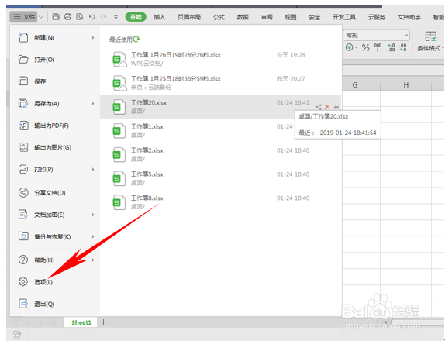The image size is (445, 341).
Task: Select 输出为图片(G) menu entry
Action: click(55, 147)
